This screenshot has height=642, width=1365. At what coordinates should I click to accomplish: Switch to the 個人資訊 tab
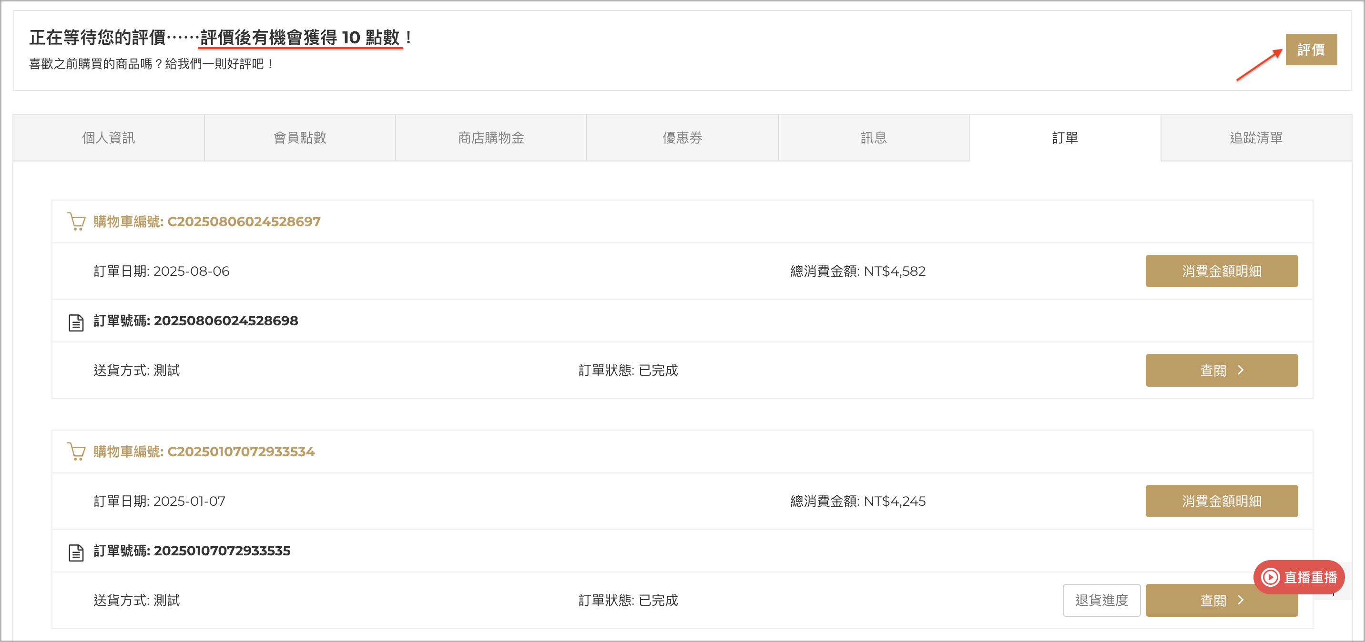click(109, 138)
